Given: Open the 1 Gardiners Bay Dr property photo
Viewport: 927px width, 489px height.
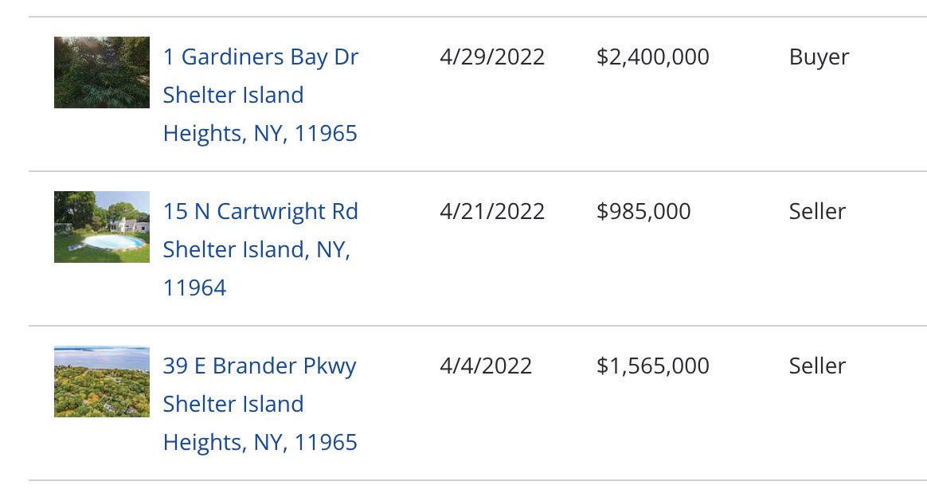Looking at the screenshot, I should coord(102,72).
